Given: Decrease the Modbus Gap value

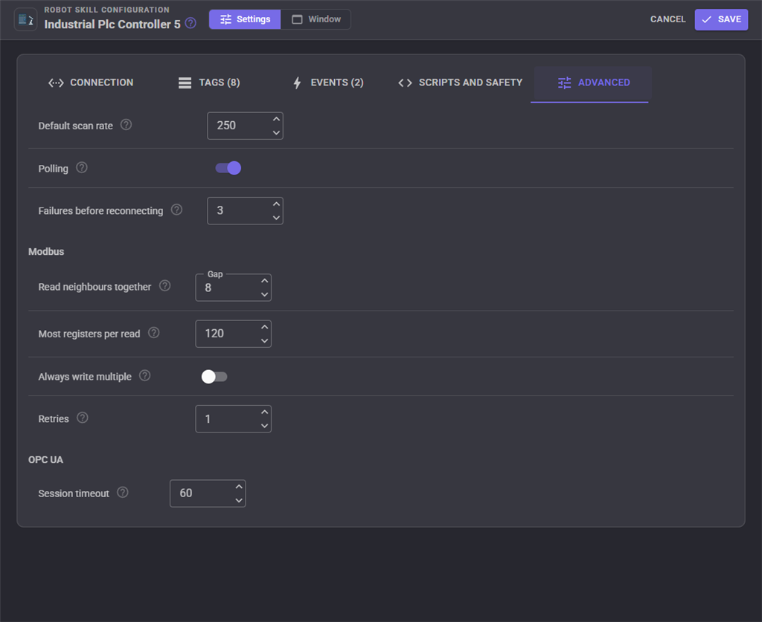Looking at the screenshot, I should coord(264,294).
